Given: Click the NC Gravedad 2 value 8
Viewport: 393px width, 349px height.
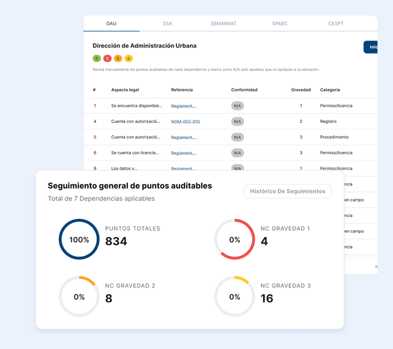Looking at the screenshot, I should click(109, 299).
